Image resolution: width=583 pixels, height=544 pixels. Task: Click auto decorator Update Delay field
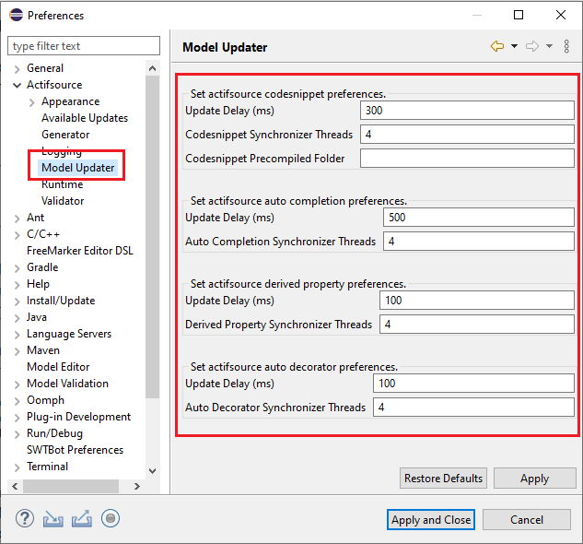473,384
